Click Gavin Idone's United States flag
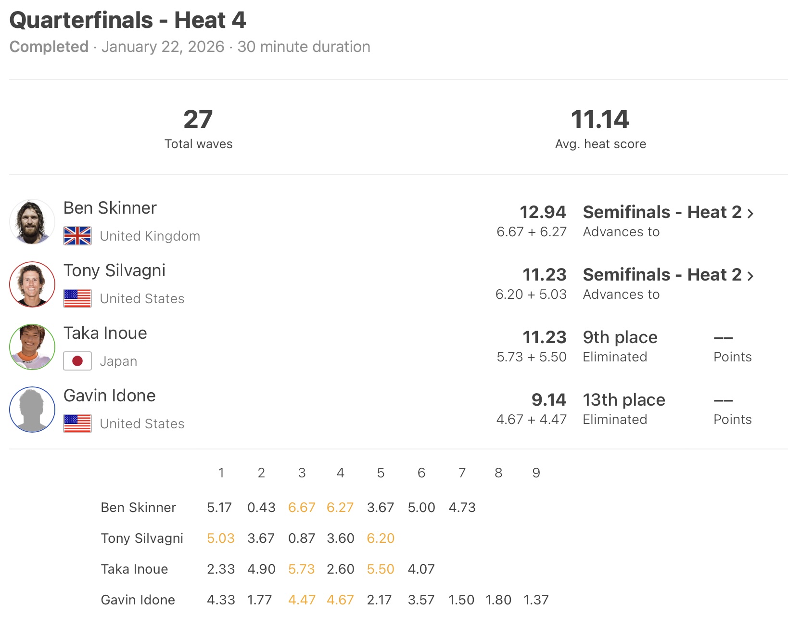This screenshot has width=788, height=641. point(77,423)
